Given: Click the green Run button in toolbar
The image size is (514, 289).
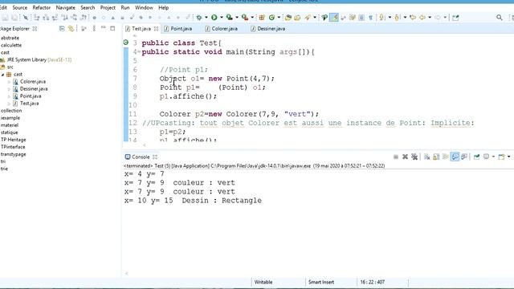Looking at the screenshot, I should (214, 18).
